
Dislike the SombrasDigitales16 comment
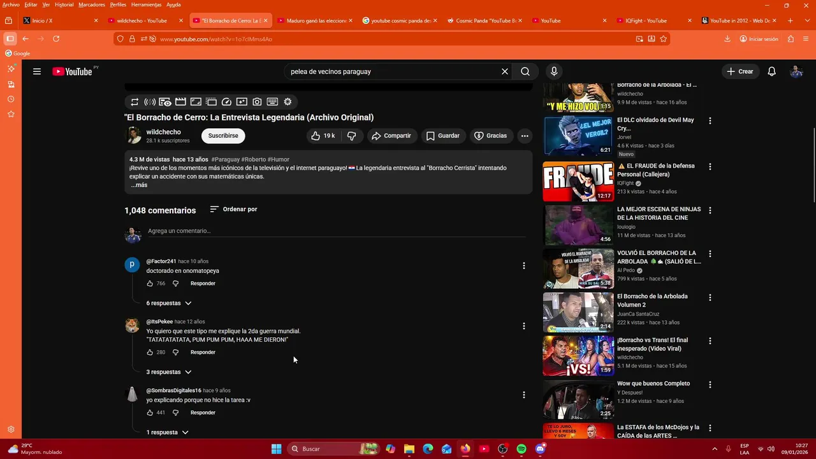(175, 412)
